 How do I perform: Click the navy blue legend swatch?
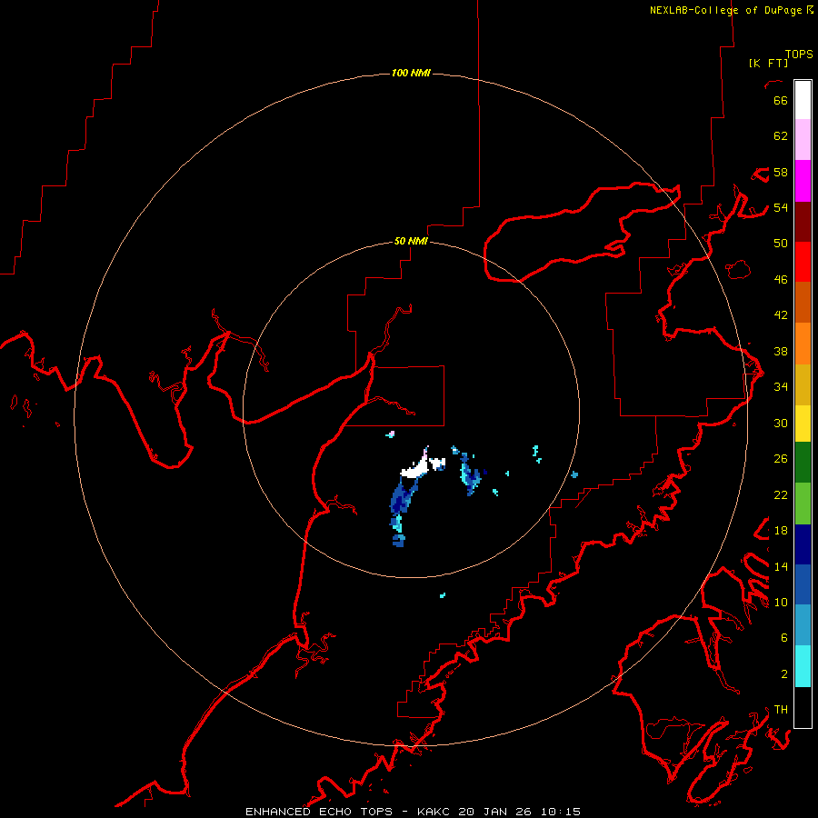coord(803,544)
